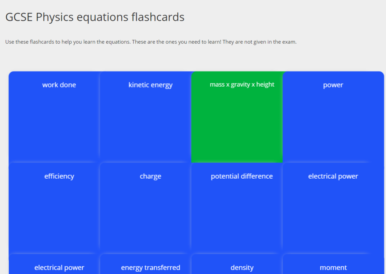Flip the efficiency flashcard

tap(54, 208)
